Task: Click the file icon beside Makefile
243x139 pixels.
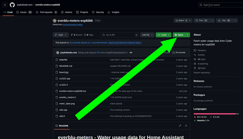Action: coord(57,60)
